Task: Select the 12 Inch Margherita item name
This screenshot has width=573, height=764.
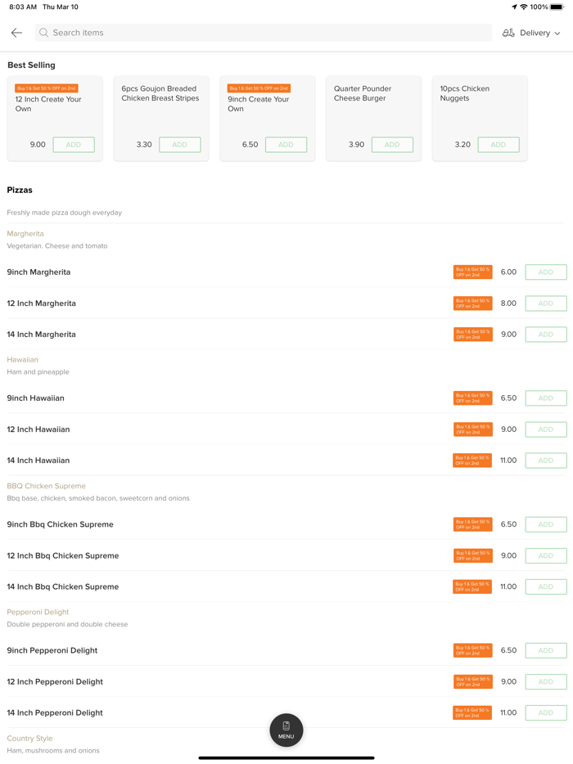Action: point(42,303)
